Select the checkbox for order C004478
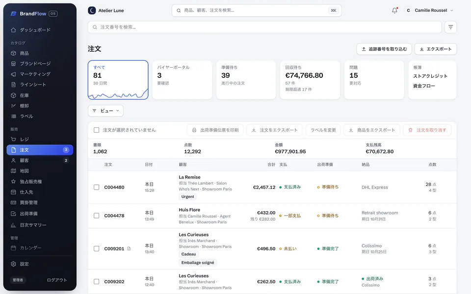Screen dimensions: 471x294 click(x=97, y=216)
